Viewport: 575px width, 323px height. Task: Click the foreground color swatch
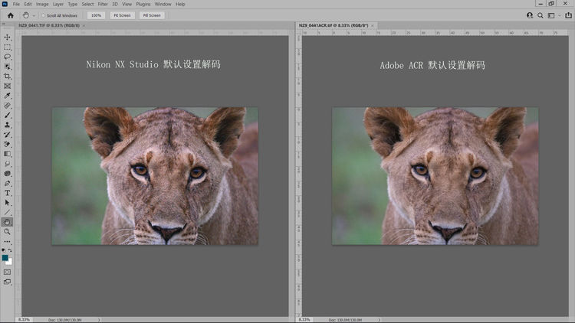coord(6,258)
